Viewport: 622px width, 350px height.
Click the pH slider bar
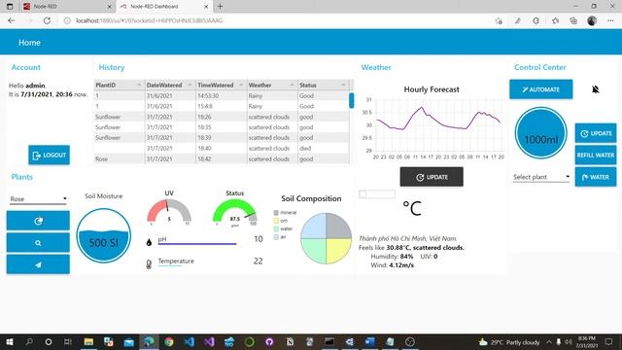[x=197, y=244]
